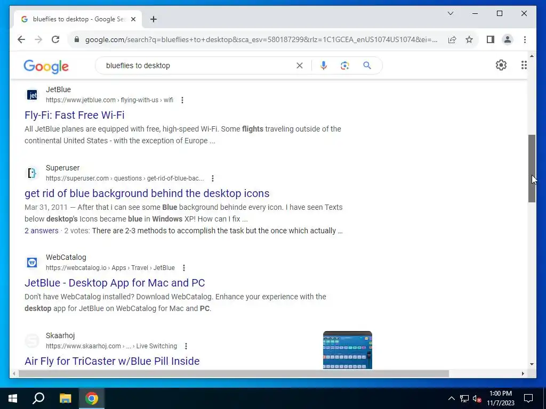Open Chrome three-dot menu

pyautogui.click(x=525, y=39)
